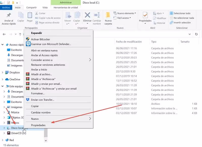Open the Nuevo elemento dropdown

click(x=135, y=13)
